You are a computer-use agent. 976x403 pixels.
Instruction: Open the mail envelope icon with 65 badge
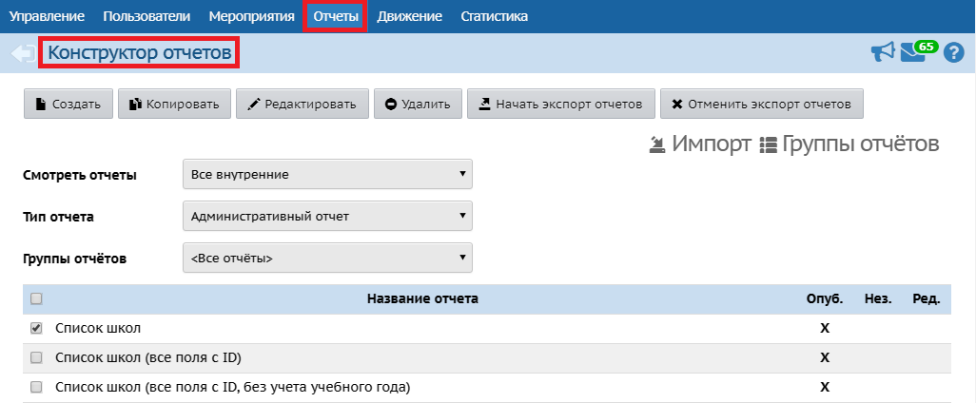(x=919, y=51)
